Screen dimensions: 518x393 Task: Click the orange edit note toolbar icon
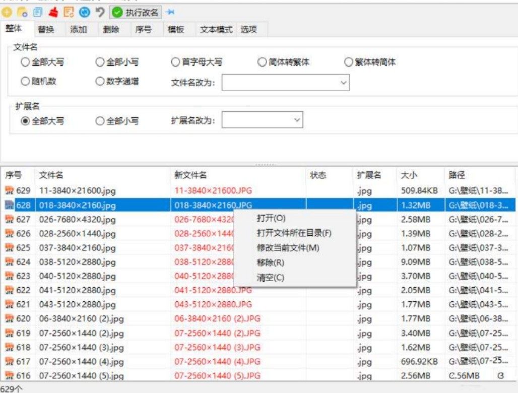[x=69, y=12]
